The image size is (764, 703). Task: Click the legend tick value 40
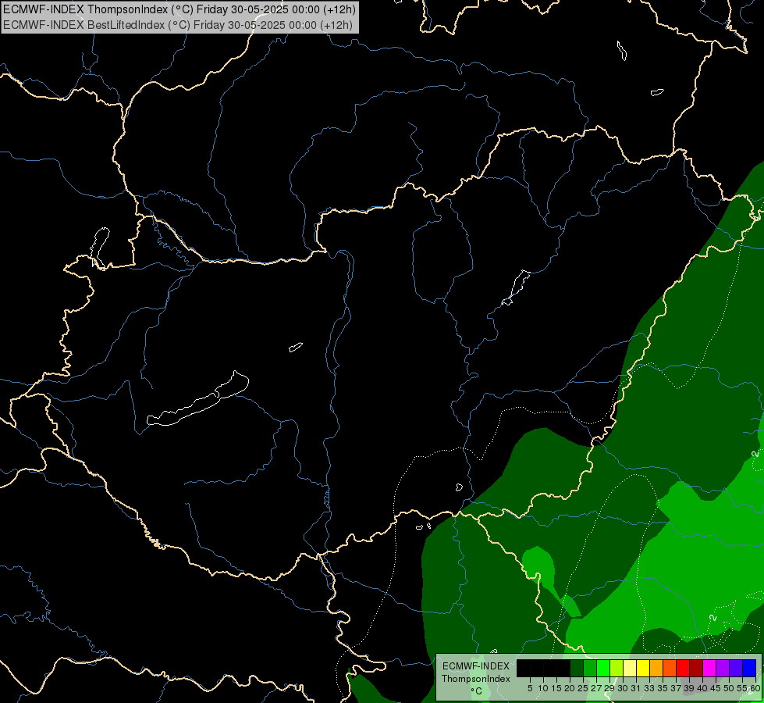pyautogui.click(x=702, y=688)
